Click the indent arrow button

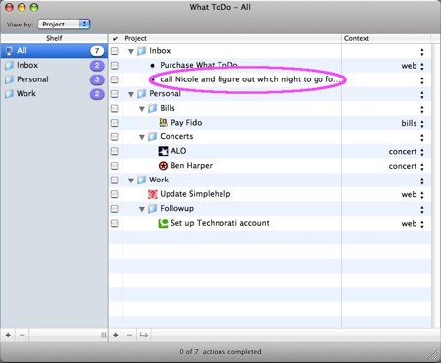pos(144,335)
